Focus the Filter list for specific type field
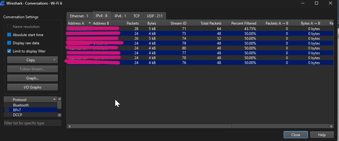The height and width of the screenshot is (141, 339). coord(33,123)
